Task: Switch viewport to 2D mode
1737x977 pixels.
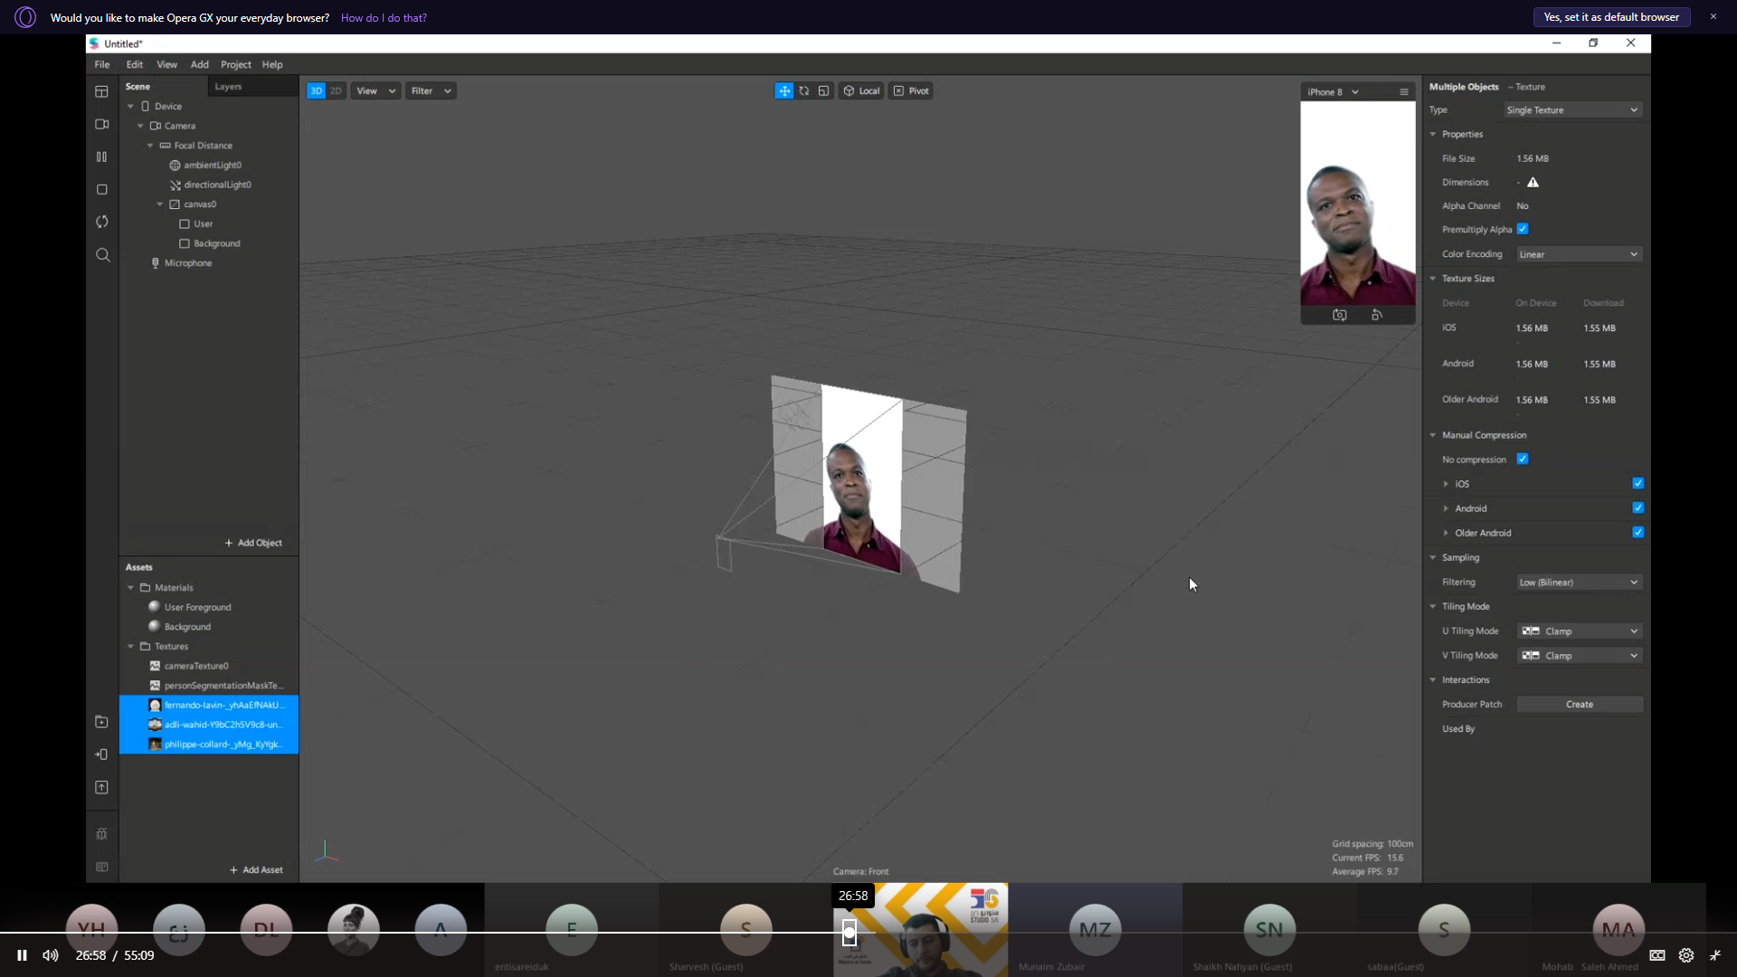Action: pos(336,90)
